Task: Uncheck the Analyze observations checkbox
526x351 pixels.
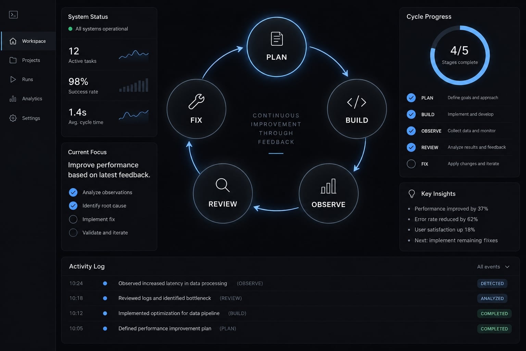Action: click(73, 192)
